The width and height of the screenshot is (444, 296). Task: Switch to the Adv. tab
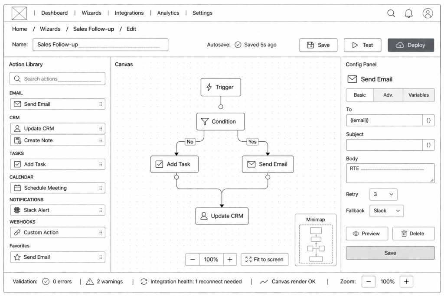coord(388,95)
